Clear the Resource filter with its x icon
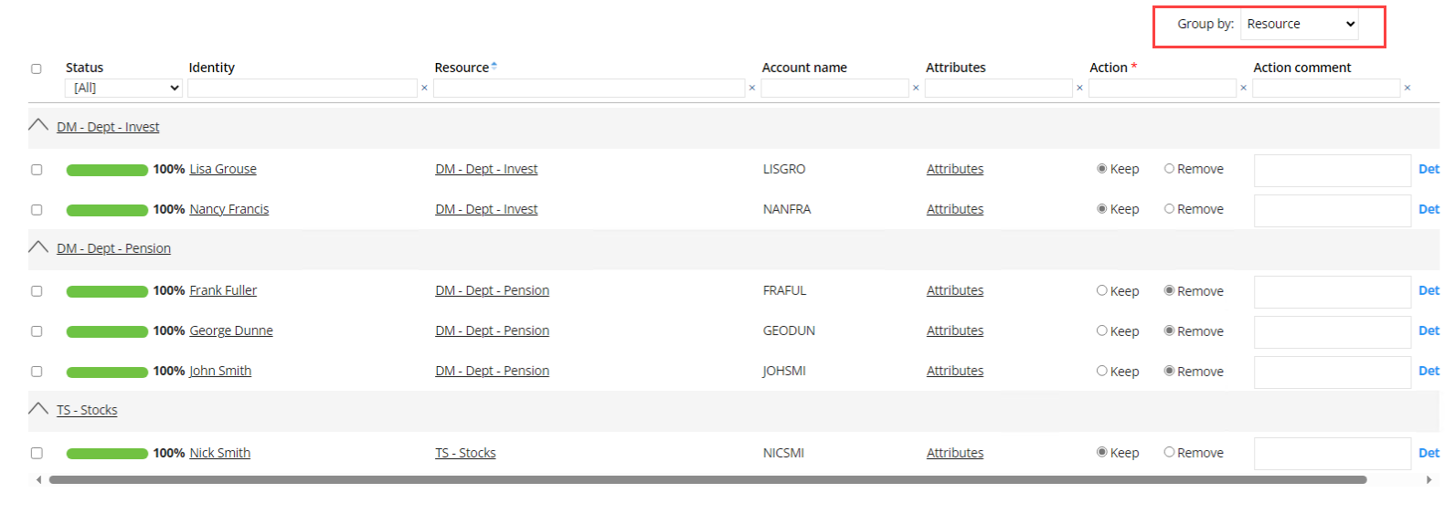This screenshot has height=514, width=1455. (752, 89)
